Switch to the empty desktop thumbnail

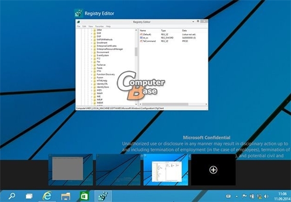click(x=118, y=170)
